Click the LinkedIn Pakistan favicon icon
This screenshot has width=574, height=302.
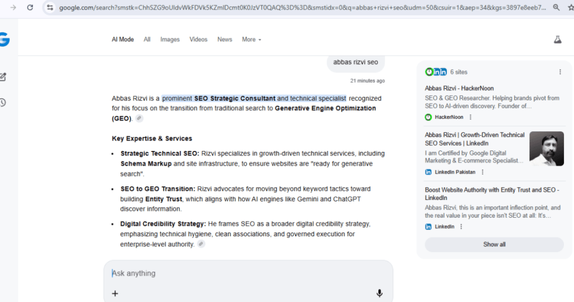tap(428, 172)
